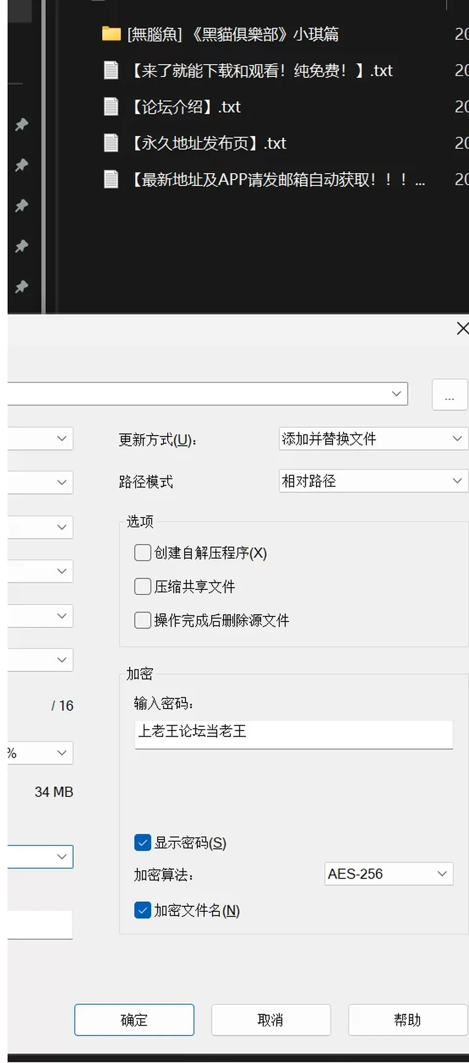469x1063 pixels.
Task: Open the dropdown ending with a percent sign
Action: coord(40,753)
